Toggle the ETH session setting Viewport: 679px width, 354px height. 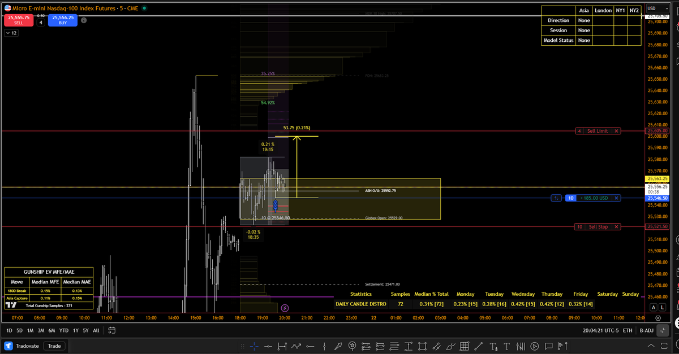point(627,330)
